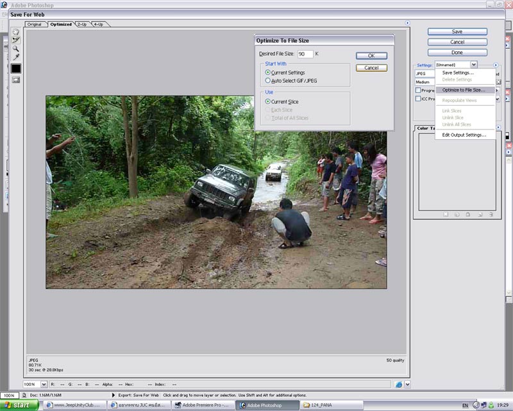Viewport: 513px width, 411px height.
Task: Open the Settings preset dropdown
Action: click(x=473, y=65)
